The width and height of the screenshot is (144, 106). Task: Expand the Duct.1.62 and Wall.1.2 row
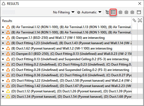(3, 48)
